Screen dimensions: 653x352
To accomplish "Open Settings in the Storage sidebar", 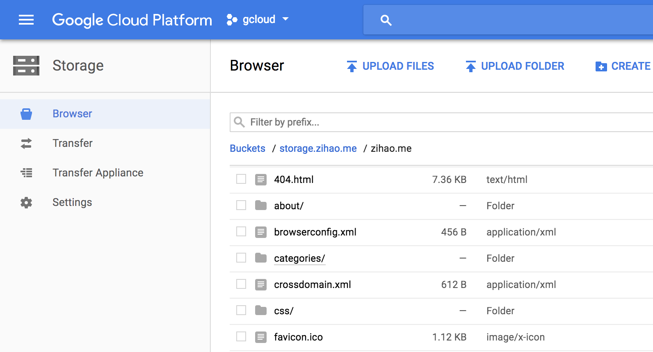I will click(105, 202).
